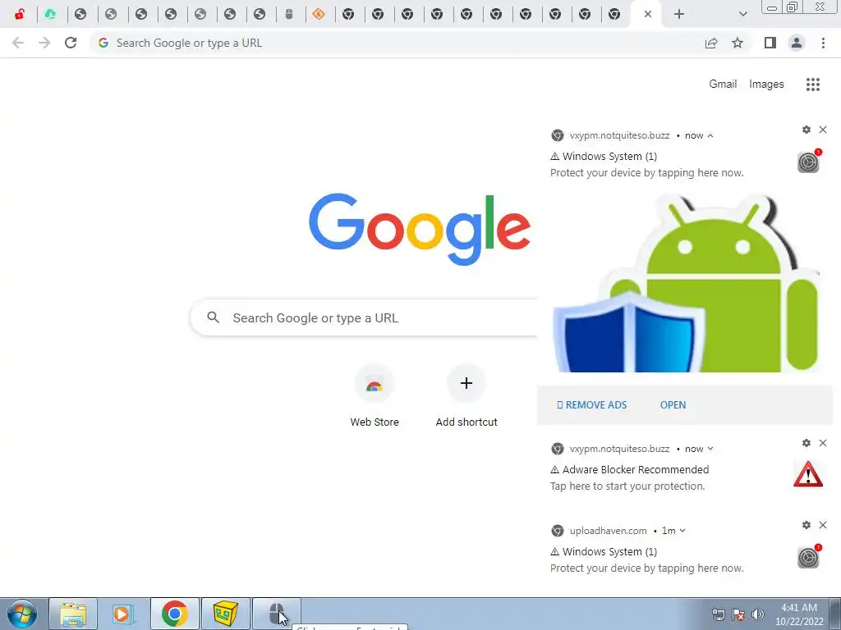The height and width of the screenshot is (630, 841).
Task: Share this page via toolbar icon
Action: 711,43
